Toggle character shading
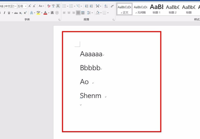This screenshot has height=139, width=200. pos(52,13)
